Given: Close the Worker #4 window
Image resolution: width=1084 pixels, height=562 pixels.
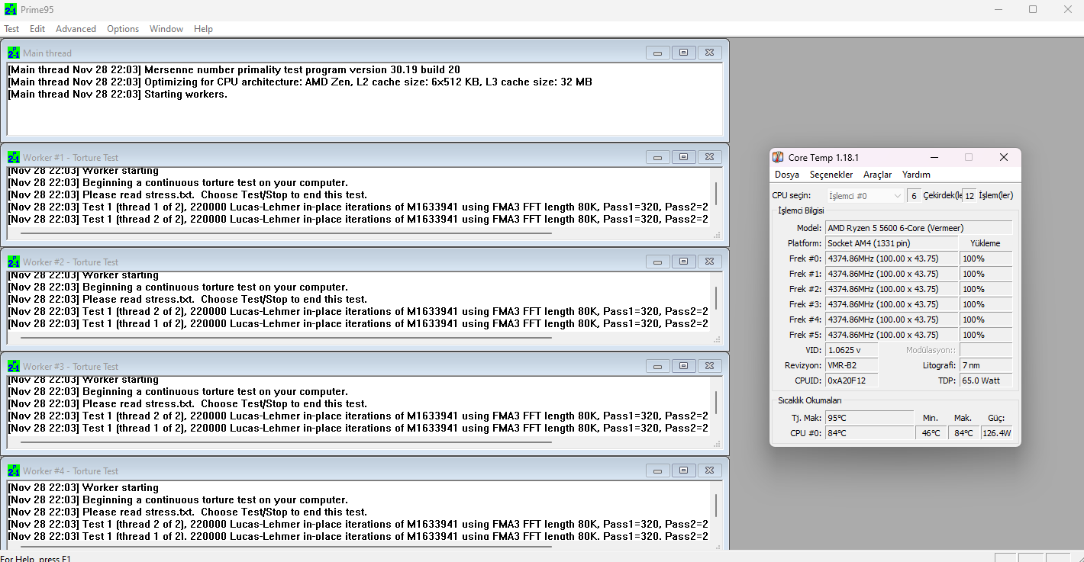Looking at the screenshot, I should pos(709,470).
